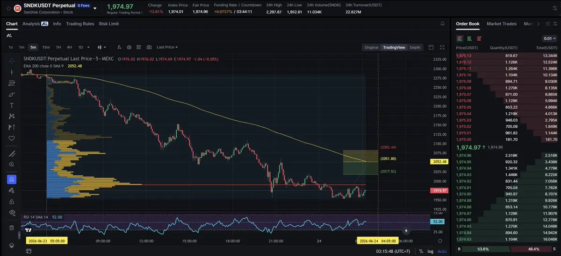Screen dimensions: 561x256
Task: Hide all drawings with eye icon
Action: tap(12, 201)
